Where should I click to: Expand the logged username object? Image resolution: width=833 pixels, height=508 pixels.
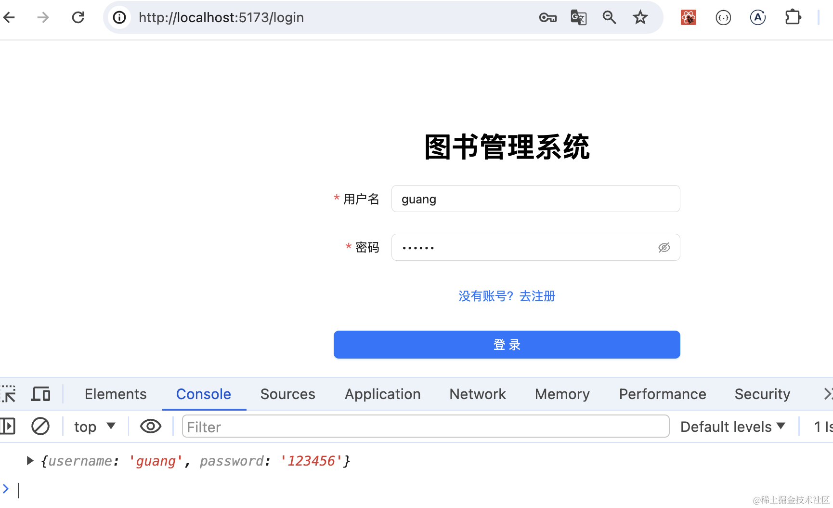tap(30, 461)
